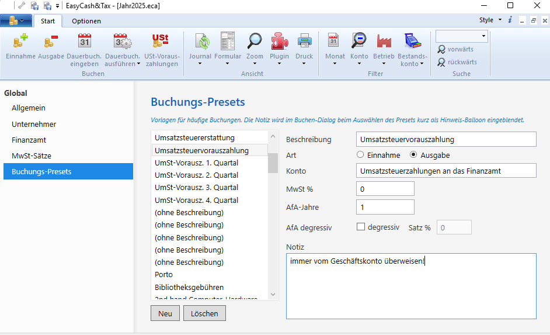Expand the Plugin dropdown arrow
The image size is (550, 335).
[x=279, y=64]
